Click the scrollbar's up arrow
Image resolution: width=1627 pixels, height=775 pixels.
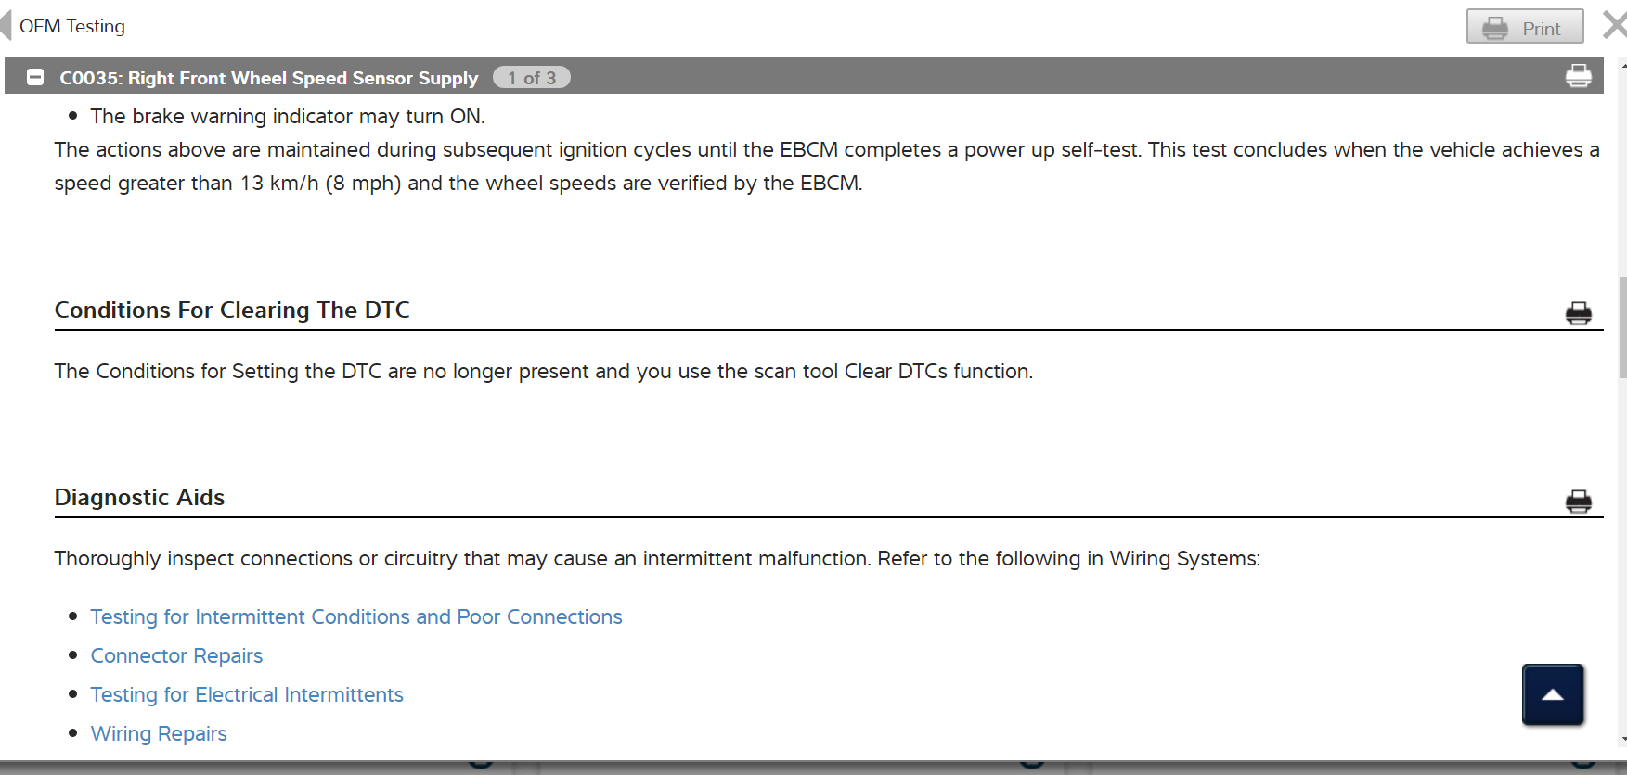point(1622,65)
